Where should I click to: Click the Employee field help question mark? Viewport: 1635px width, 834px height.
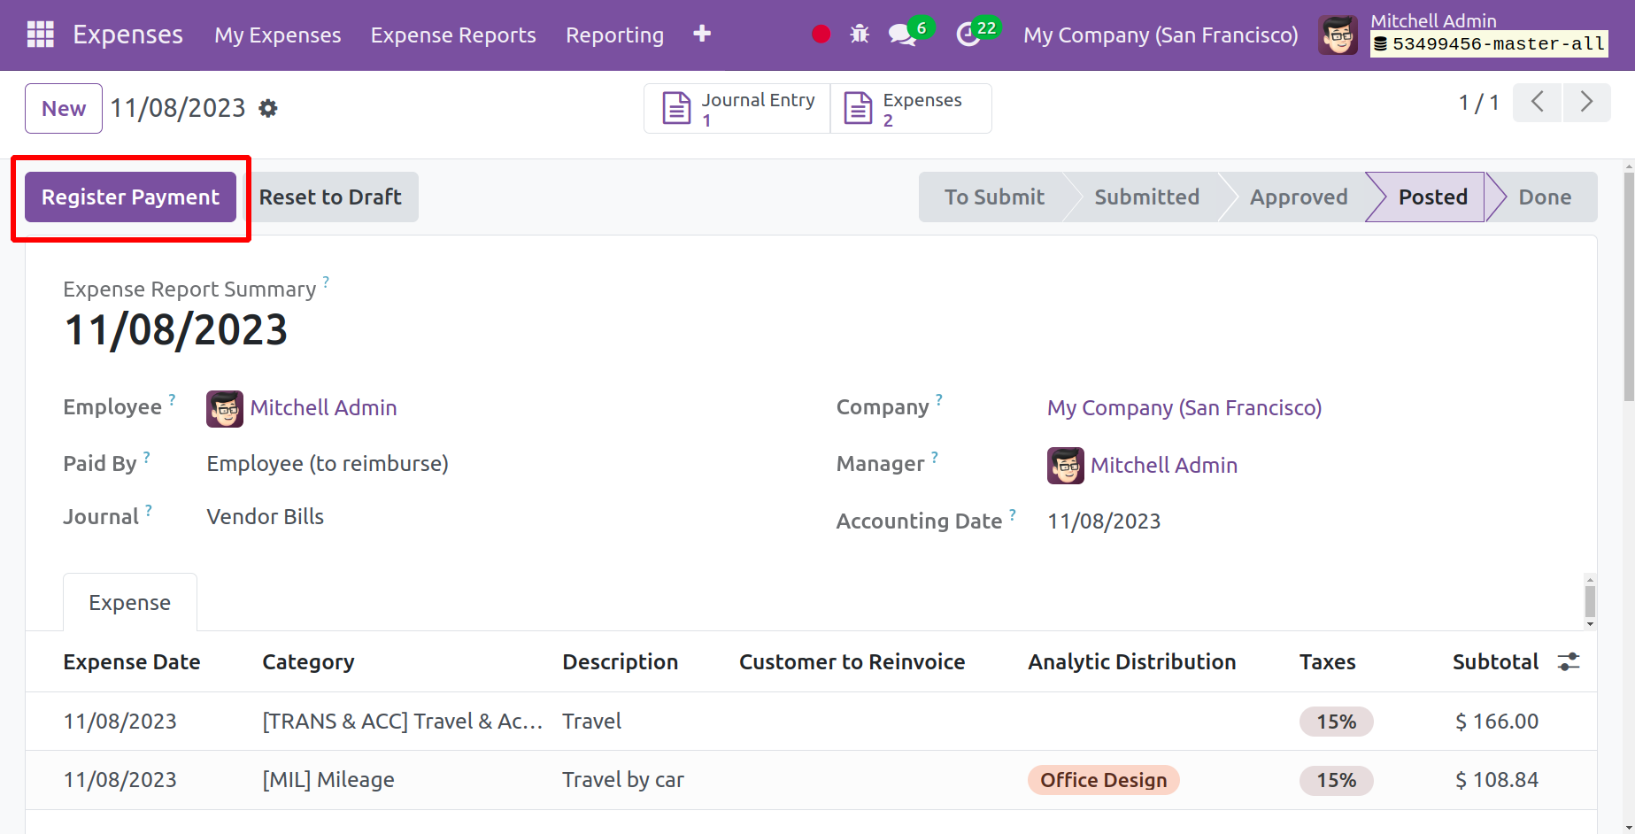[172, 399]
